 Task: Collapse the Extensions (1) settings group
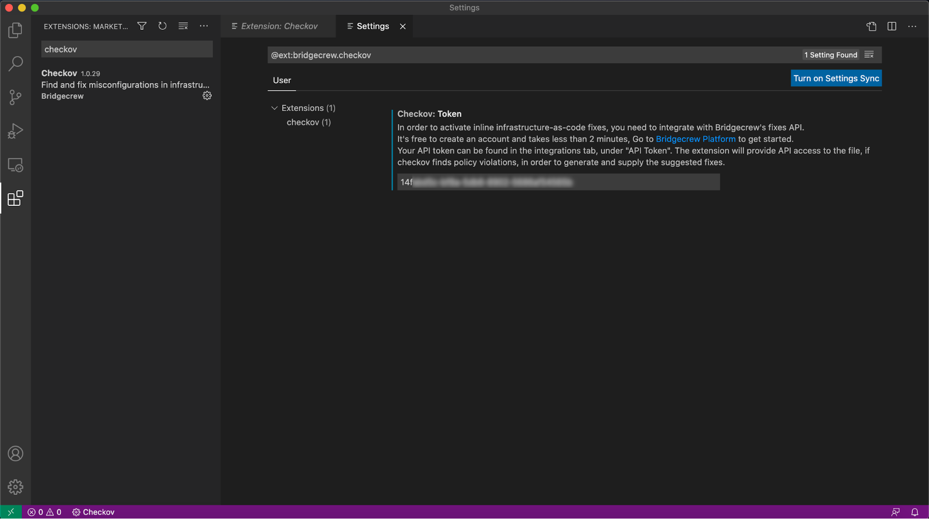[x=274, y=108]
